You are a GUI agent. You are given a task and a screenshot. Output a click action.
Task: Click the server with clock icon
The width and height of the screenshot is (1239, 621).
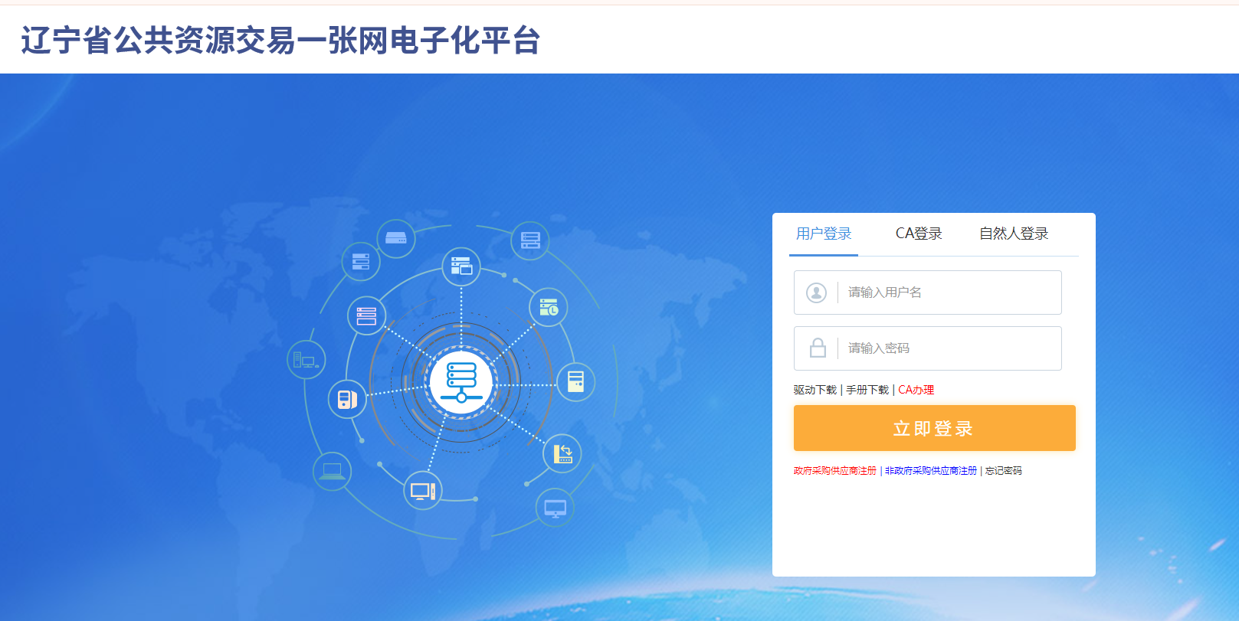click(x=549, y=308)
